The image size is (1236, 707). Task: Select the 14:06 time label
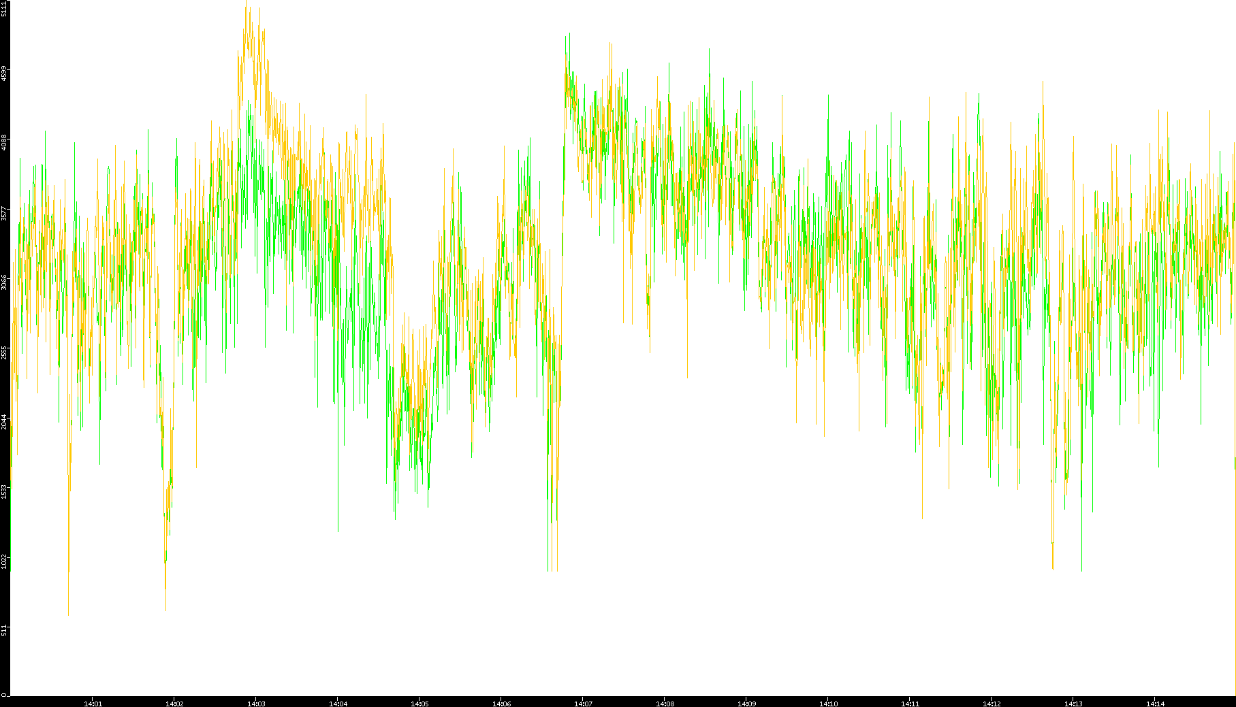pos(501,704)
